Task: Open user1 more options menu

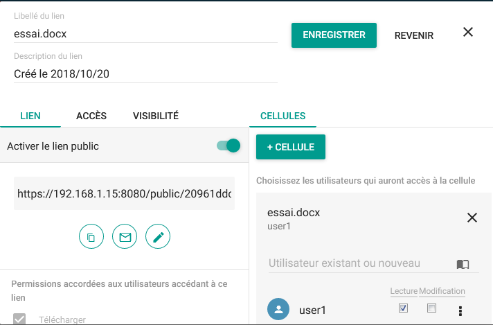Action: point(459,310)
